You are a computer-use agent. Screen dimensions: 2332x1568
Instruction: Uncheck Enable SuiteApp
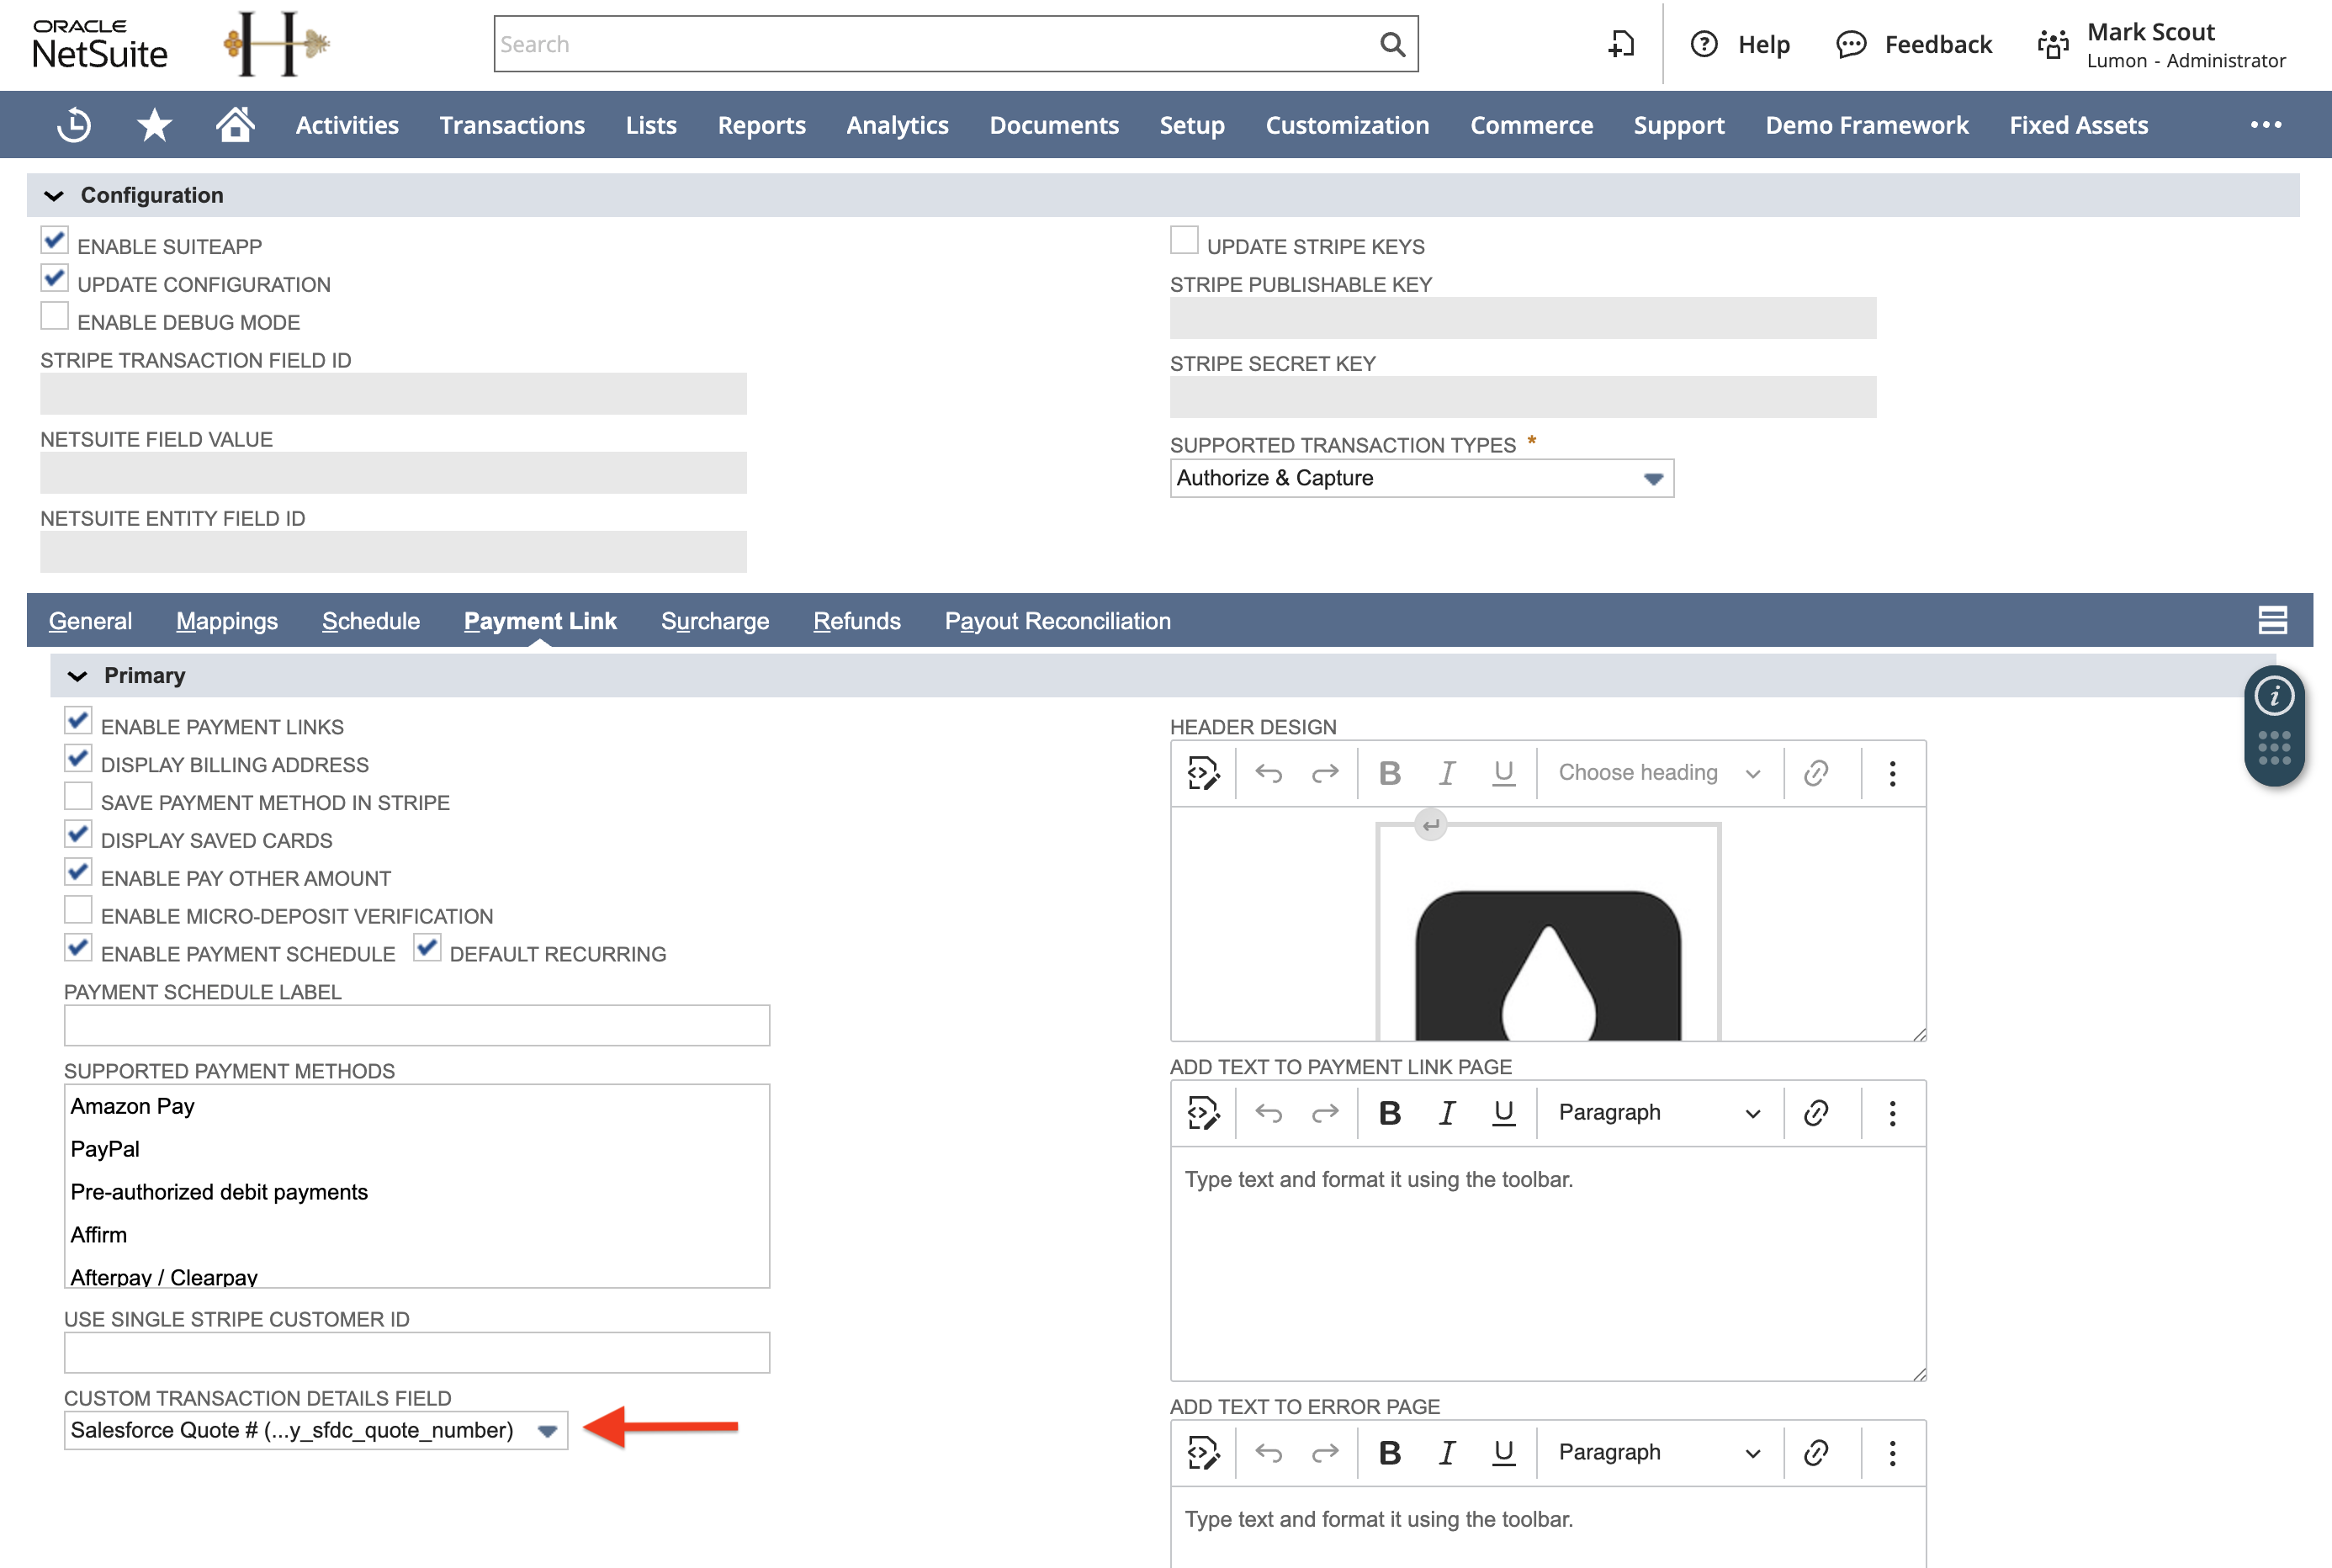click(54, 240)
